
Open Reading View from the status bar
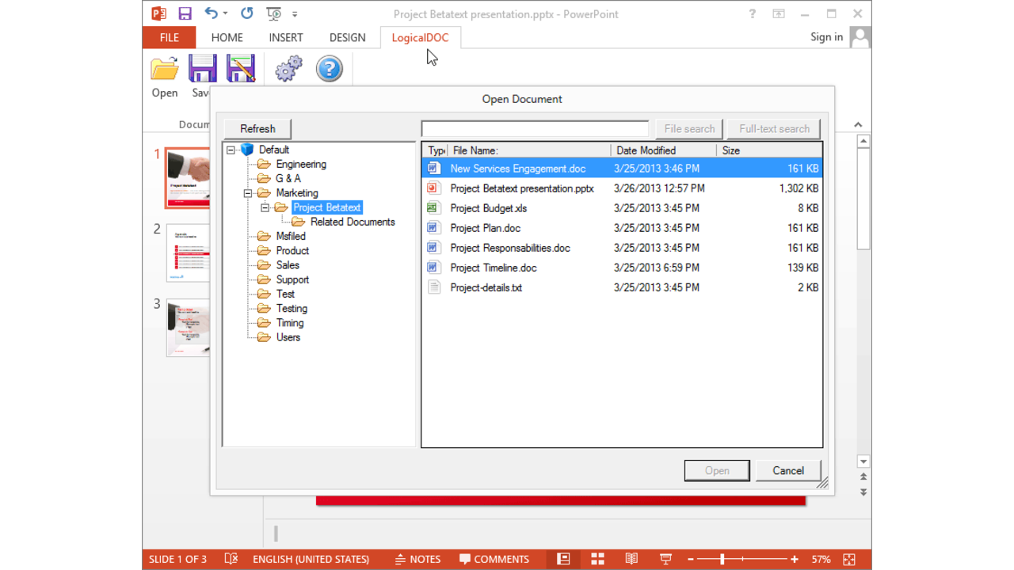631,559
